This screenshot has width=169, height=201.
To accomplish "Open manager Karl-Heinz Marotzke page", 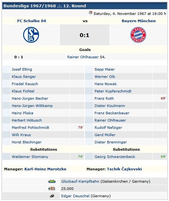I will (x=45, y=169).
